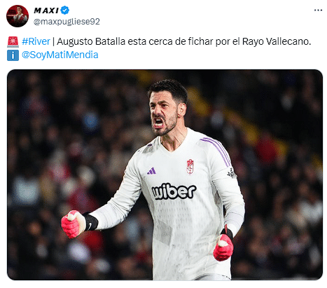Click the MAXI profile avatar picture
The width and height of the screenshot is (327, 288).
pyautogui.click(x=18, y=16)
